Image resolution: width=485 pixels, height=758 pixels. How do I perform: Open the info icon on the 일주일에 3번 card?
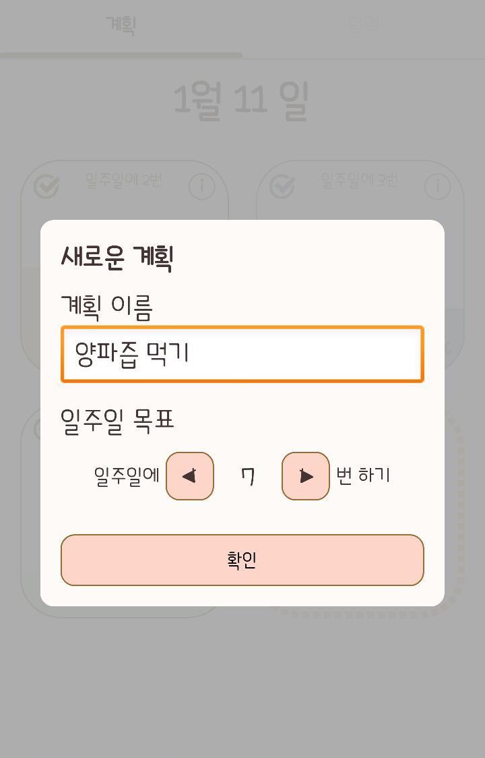point(438,187)
